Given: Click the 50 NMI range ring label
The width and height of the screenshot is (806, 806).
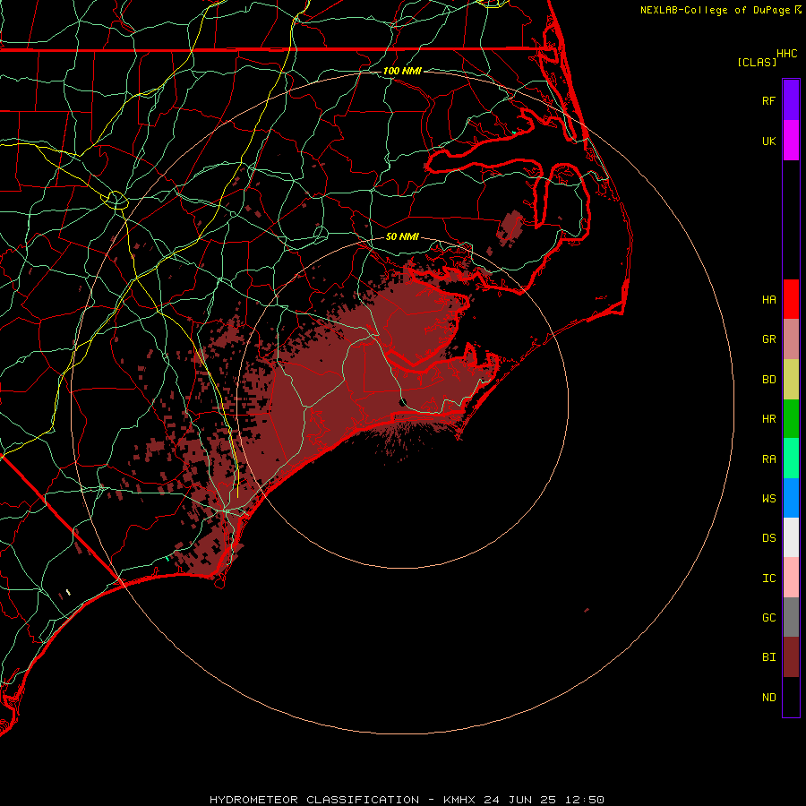Looking at the screenshot, I should [402, 236].
